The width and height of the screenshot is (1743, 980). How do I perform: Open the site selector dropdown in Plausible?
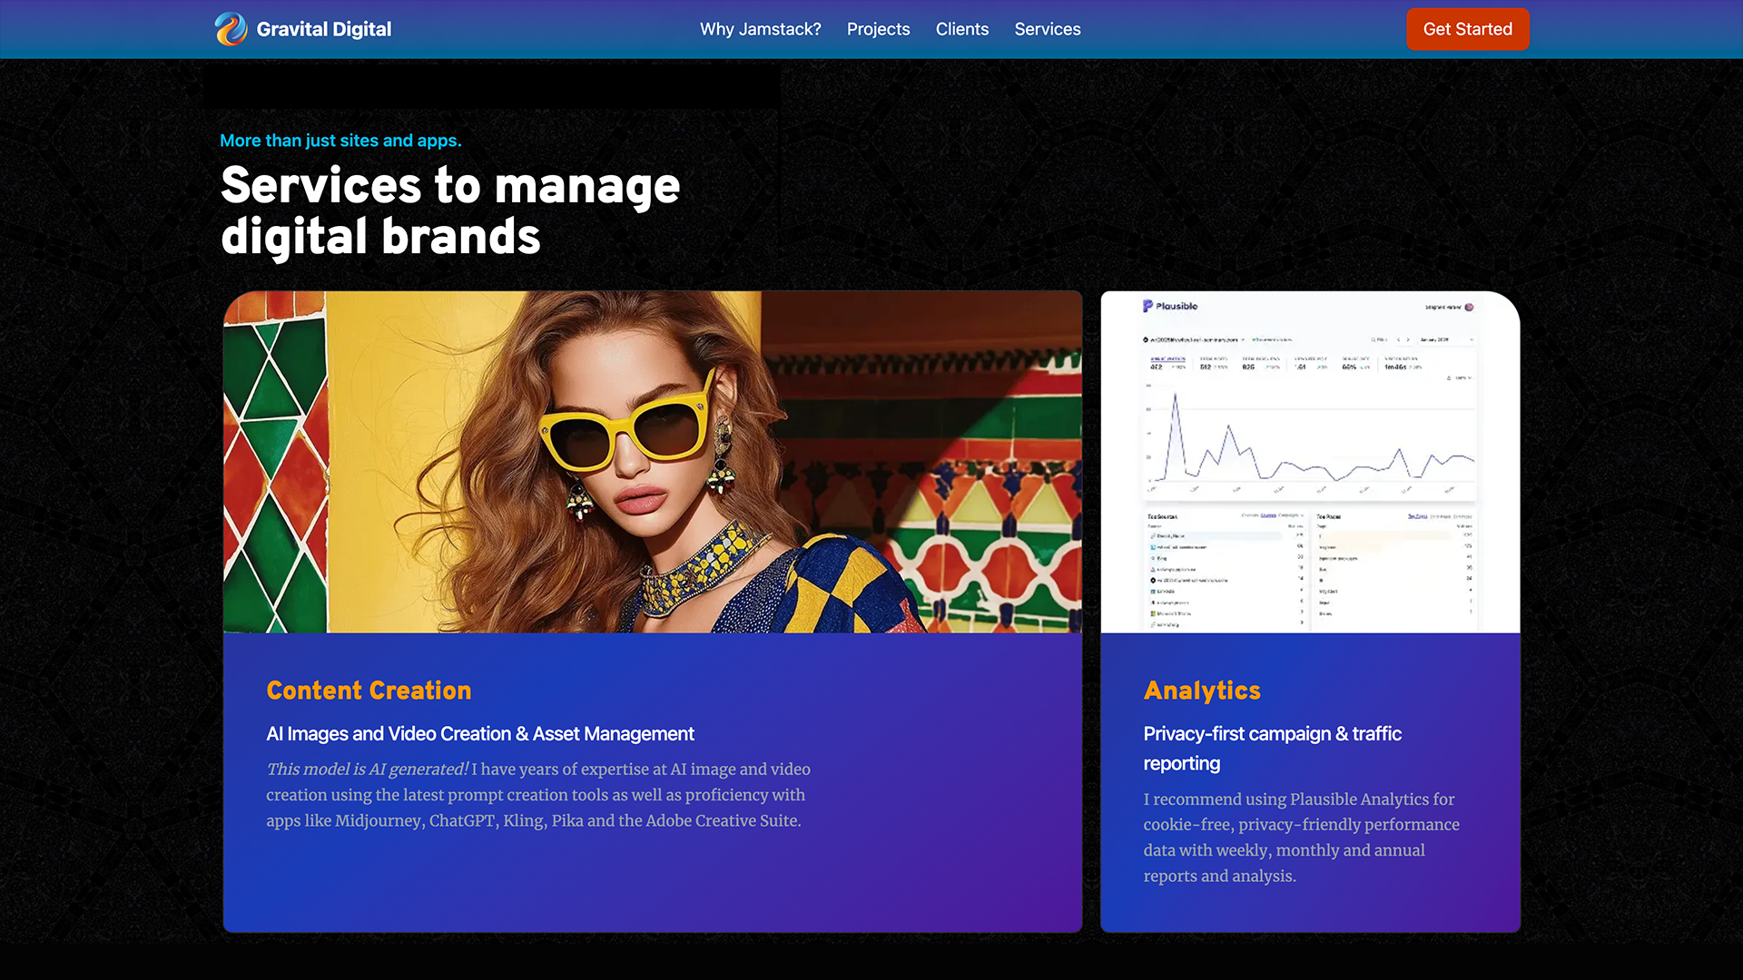1242,339
